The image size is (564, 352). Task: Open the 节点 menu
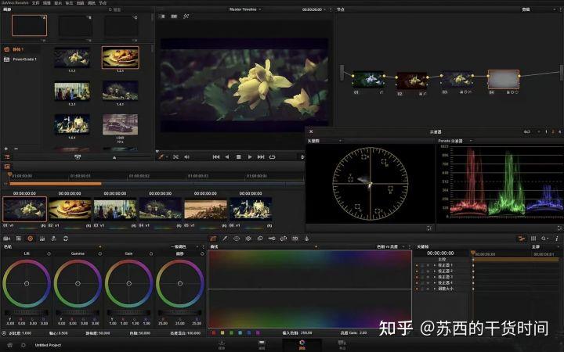pyautogui.click(x=103, y=3)
